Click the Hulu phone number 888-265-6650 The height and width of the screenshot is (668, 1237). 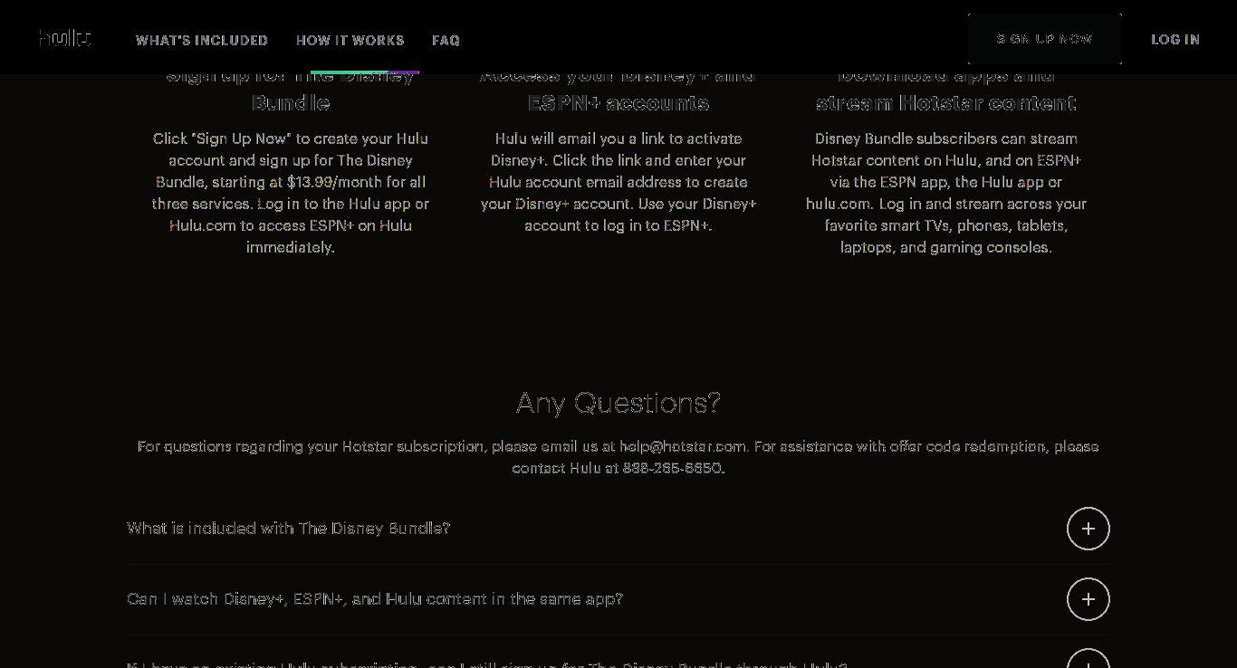pos(672,468)
